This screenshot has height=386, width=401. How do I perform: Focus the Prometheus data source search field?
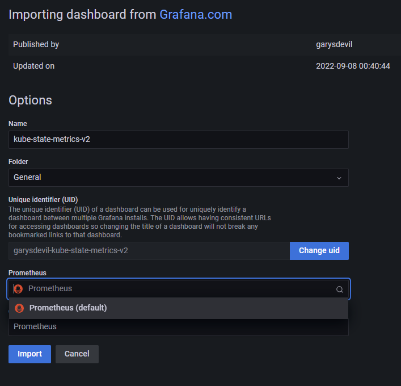click(179, 289)
